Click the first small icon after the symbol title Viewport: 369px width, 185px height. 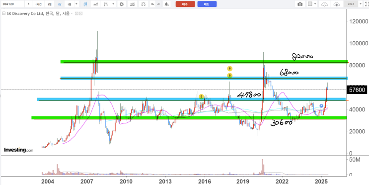(76, 13)
